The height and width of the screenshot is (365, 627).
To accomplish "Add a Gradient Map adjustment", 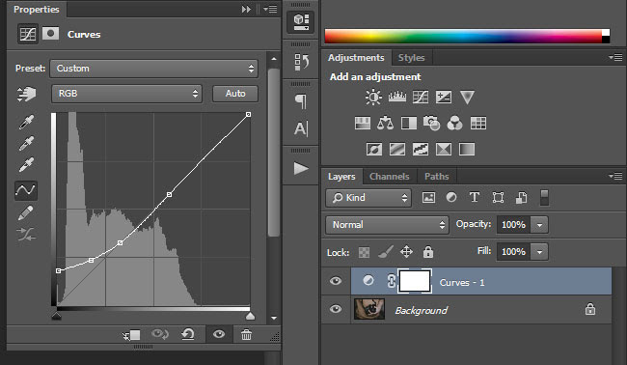I will 467,150.
